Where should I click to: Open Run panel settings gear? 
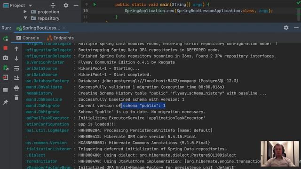pyautogui.click(x=286, y=28)
